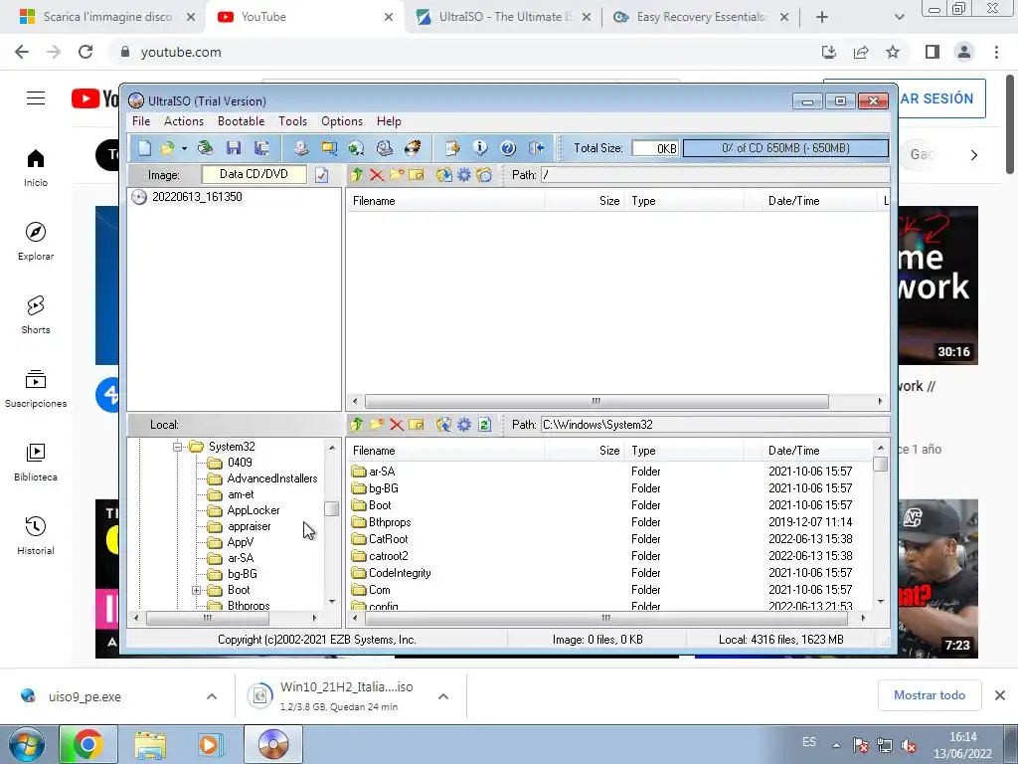The height and width of the screenshot is (764, 1018).
Task: Open the dropdown arrow next to the Open icon
Action: pyautogui.click(x=184, y=149)
